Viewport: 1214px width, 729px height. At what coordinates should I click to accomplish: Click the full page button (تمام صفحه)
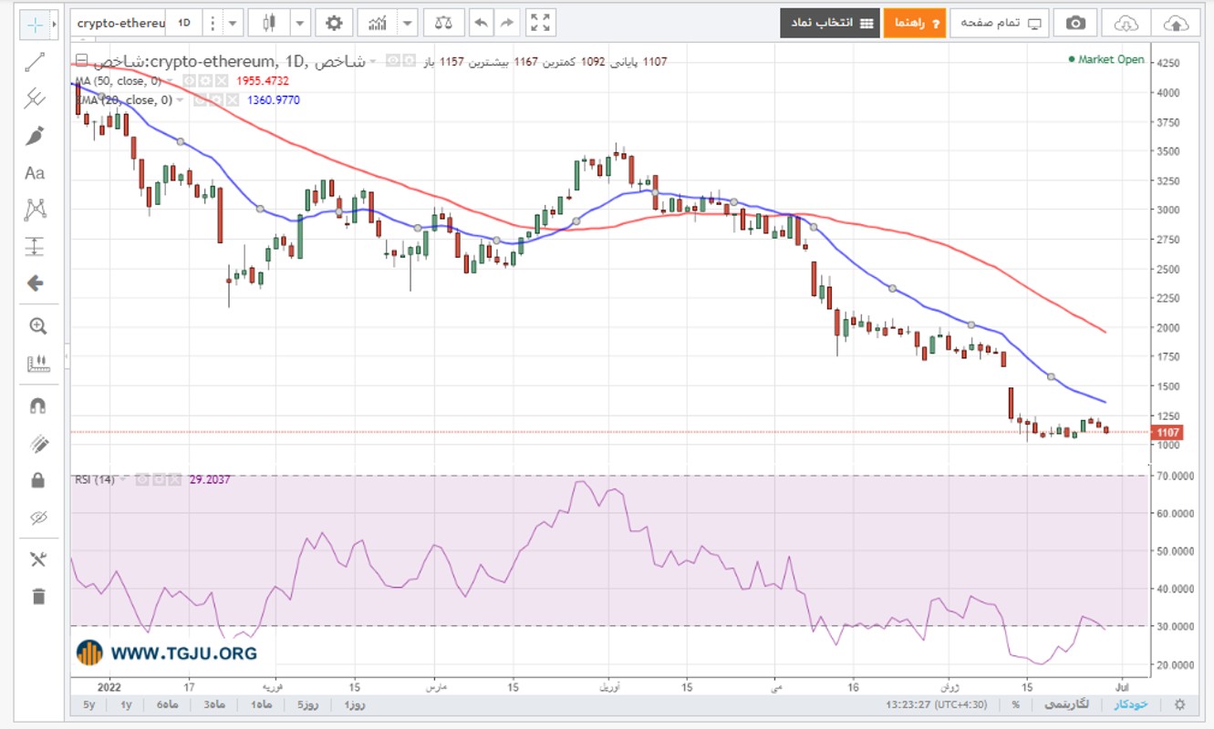tap(1000, 23)
